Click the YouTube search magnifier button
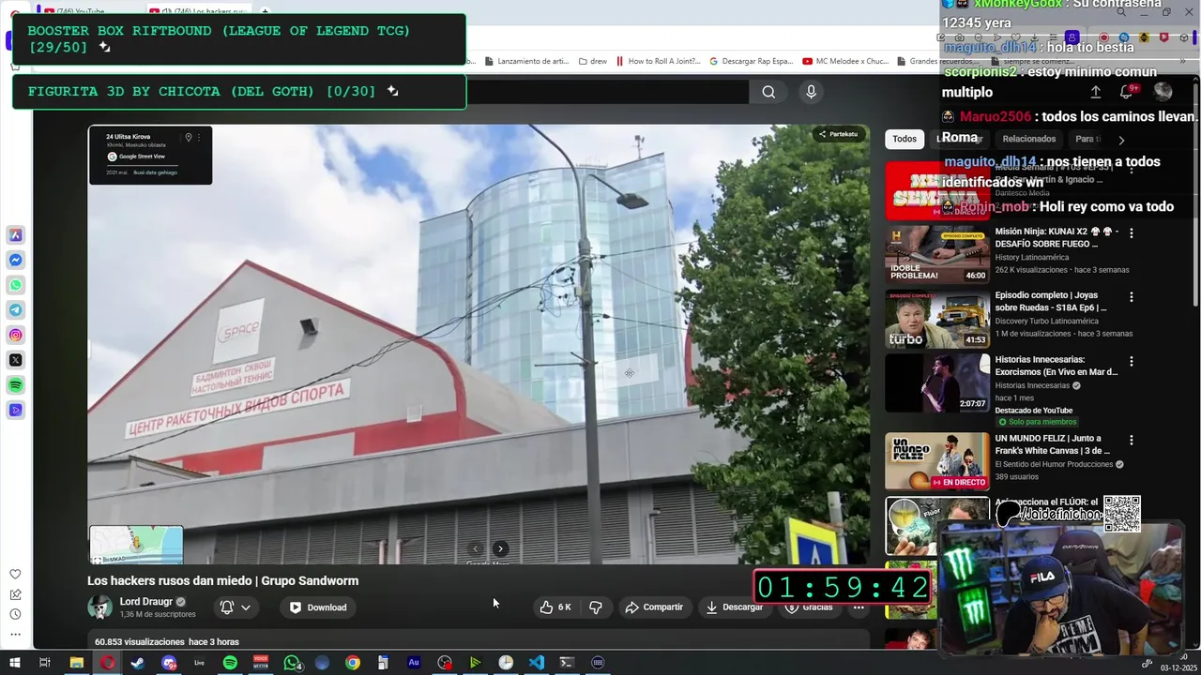1201x675 pixels. click(768, 92)
